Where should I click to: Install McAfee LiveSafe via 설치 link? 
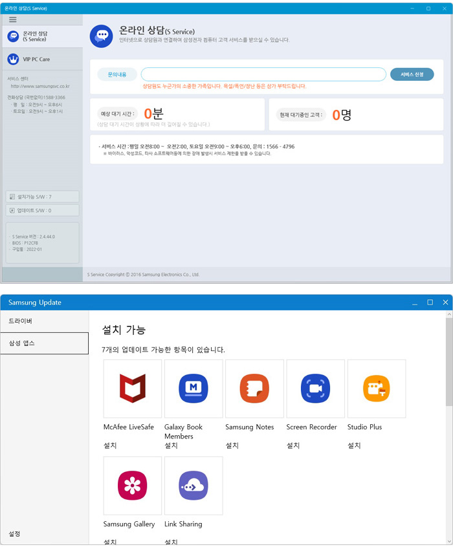click(x=109, y=445)
